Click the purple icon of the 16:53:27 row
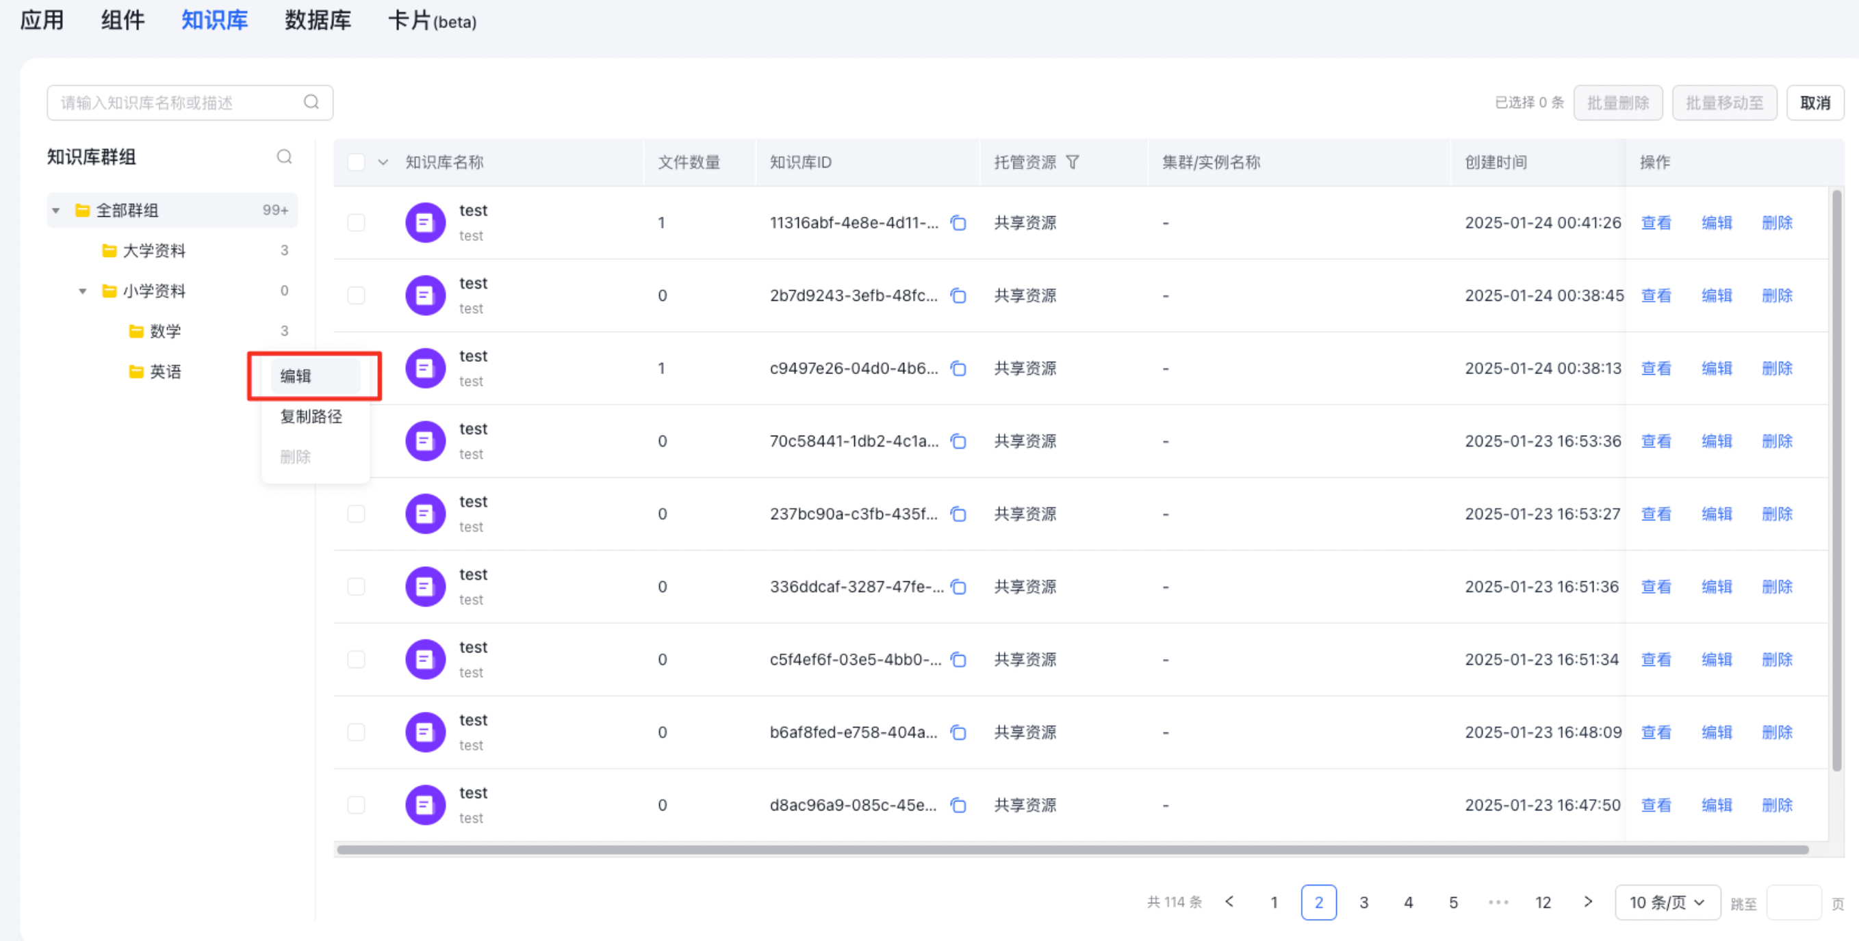Viewport: 1859px width, 941px height. [x=425, y=514]
